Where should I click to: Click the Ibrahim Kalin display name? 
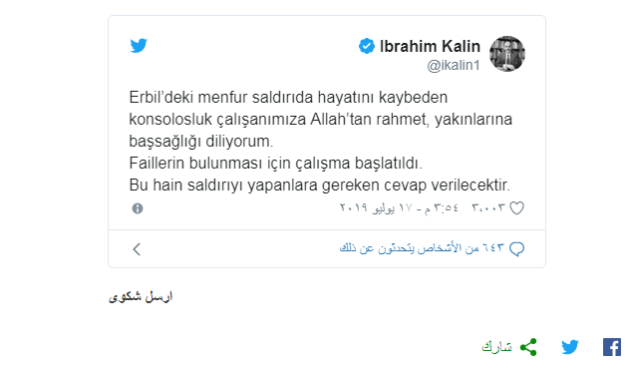tap(430, 47)
